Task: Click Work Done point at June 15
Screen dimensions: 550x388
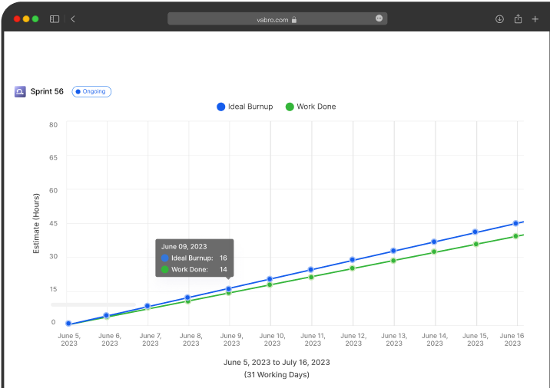Action: (475, 245)
